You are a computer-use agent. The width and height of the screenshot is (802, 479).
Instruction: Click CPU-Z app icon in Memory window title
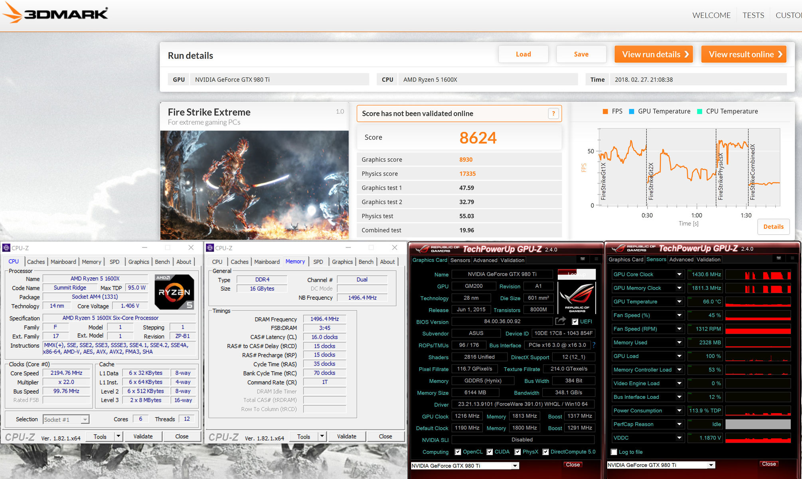(x=210, y=248)
